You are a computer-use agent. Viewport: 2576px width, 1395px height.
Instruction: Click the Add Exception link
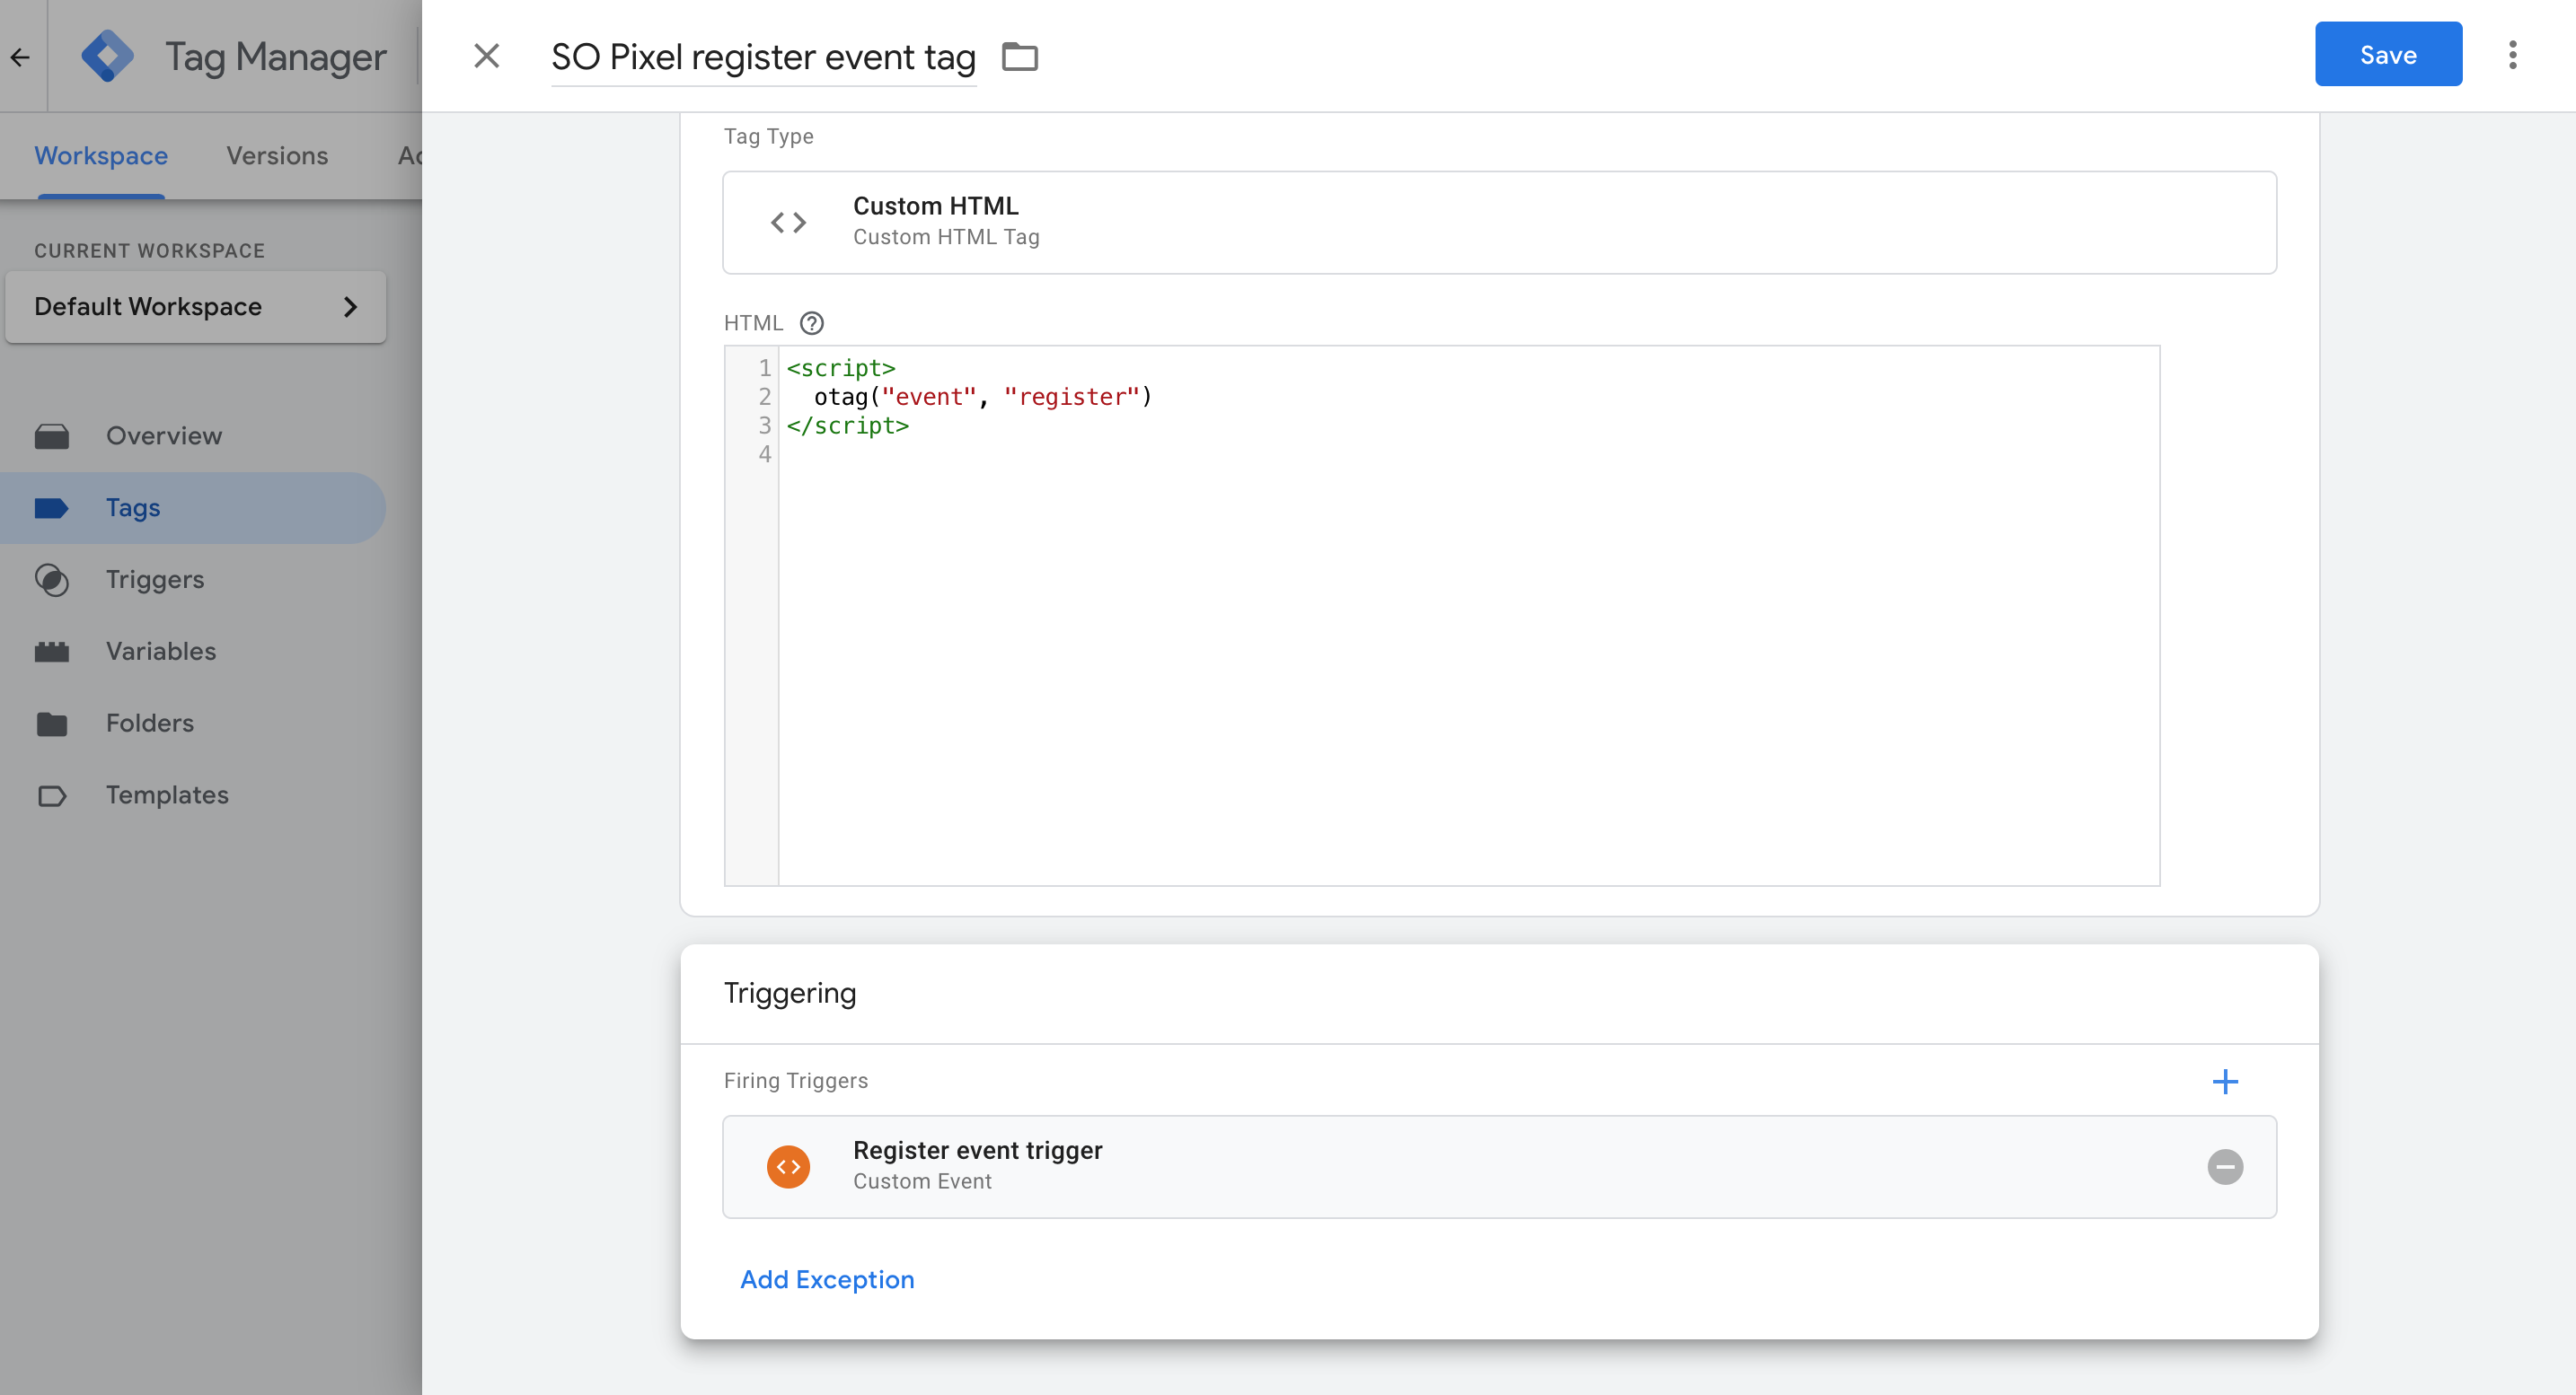[826, 1279]
